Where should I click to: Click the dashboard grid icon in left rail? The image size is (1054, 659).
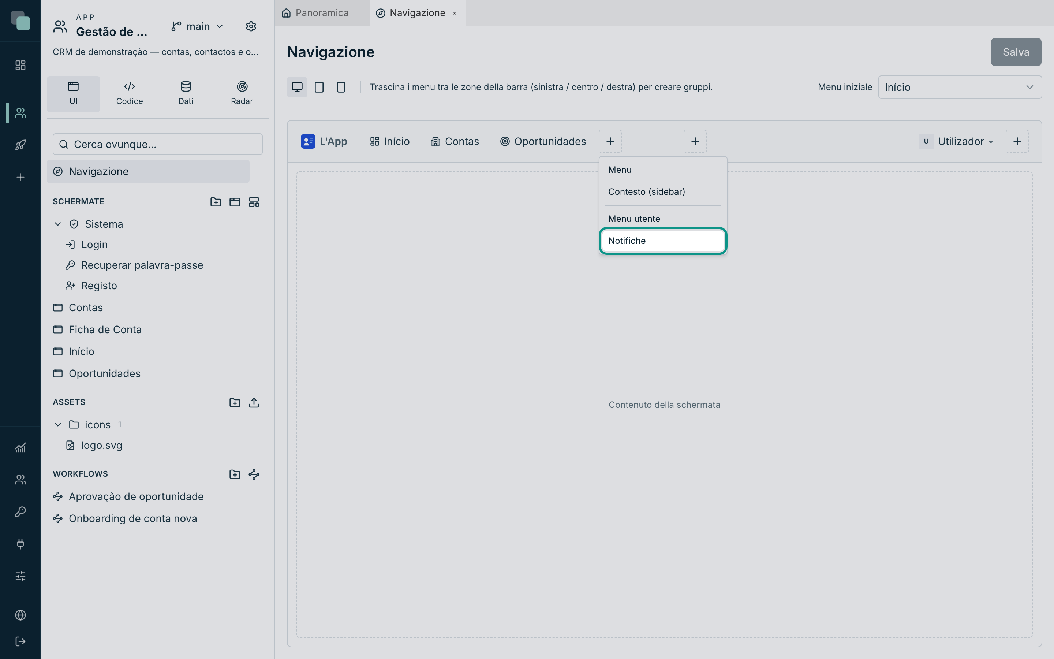20,65
